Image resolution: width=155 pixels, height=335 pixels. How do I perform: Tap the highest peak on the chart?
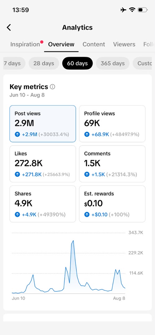tap(73, 241)
